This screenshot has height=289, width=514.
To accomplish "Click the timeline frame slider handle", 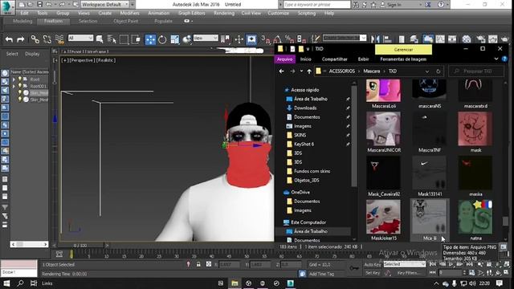I will [x=80, y=246].
